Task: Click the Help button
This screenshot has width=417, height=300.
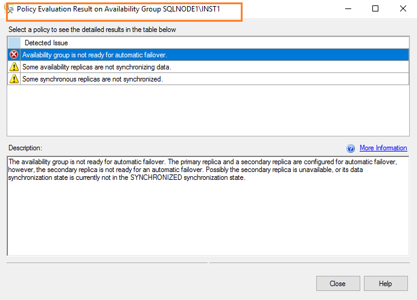Action: tap(386, 284)
